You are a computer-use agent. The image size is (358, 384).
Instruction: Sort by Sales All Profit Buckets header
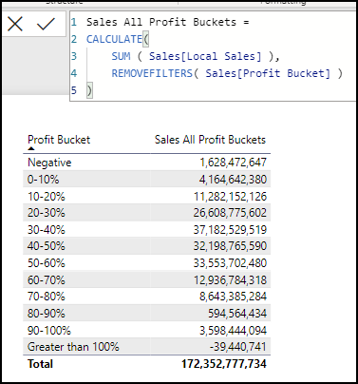click(210, 140)
